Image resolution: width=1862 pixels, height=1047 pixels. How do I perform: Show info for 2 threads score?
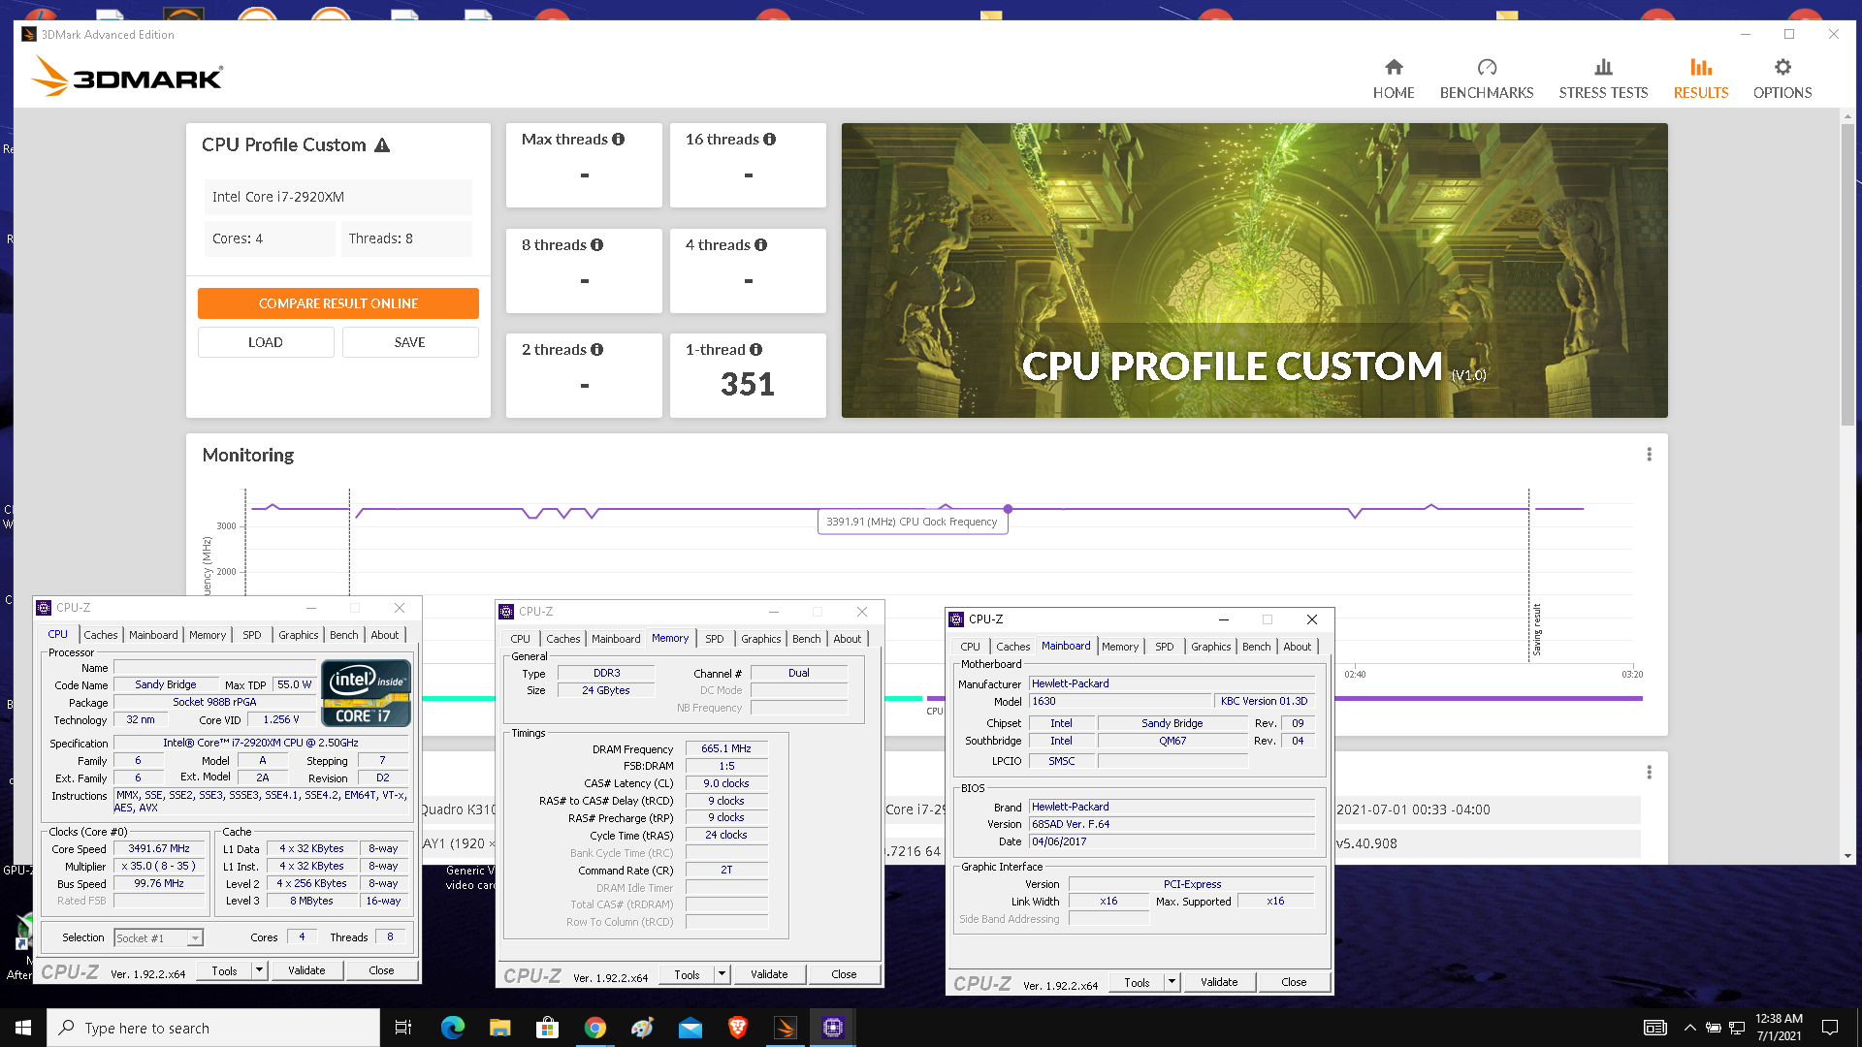(x=596, y=350)
